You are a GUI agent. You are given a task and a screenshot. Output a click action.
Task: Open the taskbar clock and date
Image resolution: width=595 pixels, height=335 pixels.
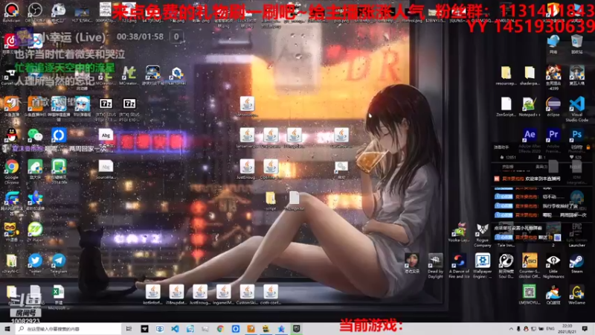click(x=567, y=328)
